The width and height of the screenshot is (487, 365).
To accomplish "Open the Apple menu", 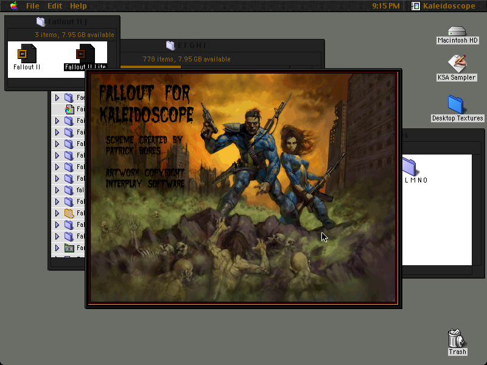I will tap(13, 6).
